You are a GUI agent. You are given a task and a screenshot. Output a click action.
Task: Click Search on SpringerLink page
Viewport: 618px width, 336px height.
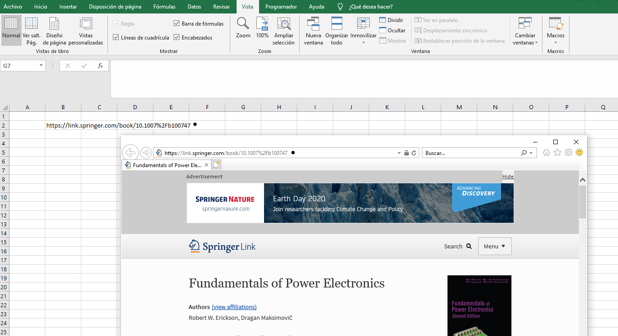pos(457,246)
